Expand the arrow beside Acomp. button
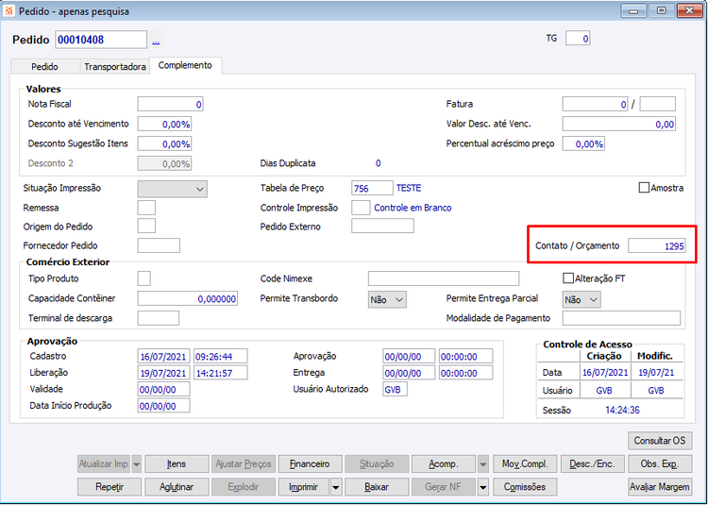Screen dimensions: 708x505 click(x=483, y=463)
